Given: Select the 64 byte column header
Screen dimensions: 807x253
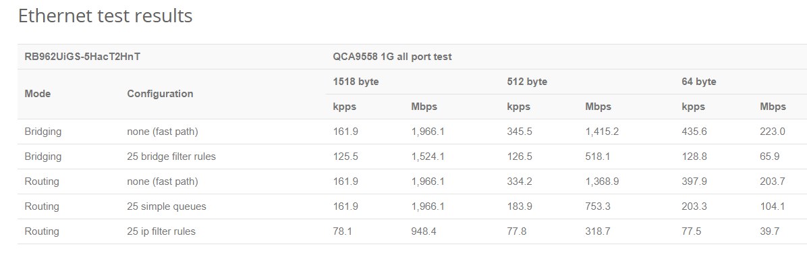Looking at the screenshot, I should click(699, 82).
